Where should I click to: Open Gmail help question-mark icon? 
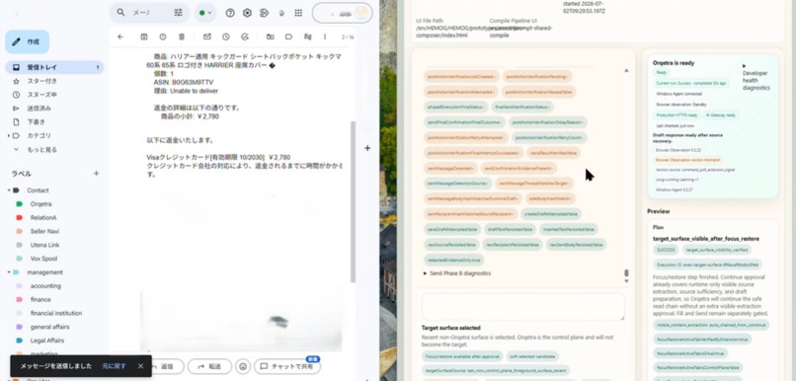point(230,13)
